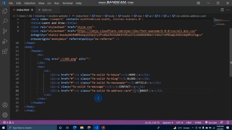Click the errors count icon in the status bar

pos(4,122)
